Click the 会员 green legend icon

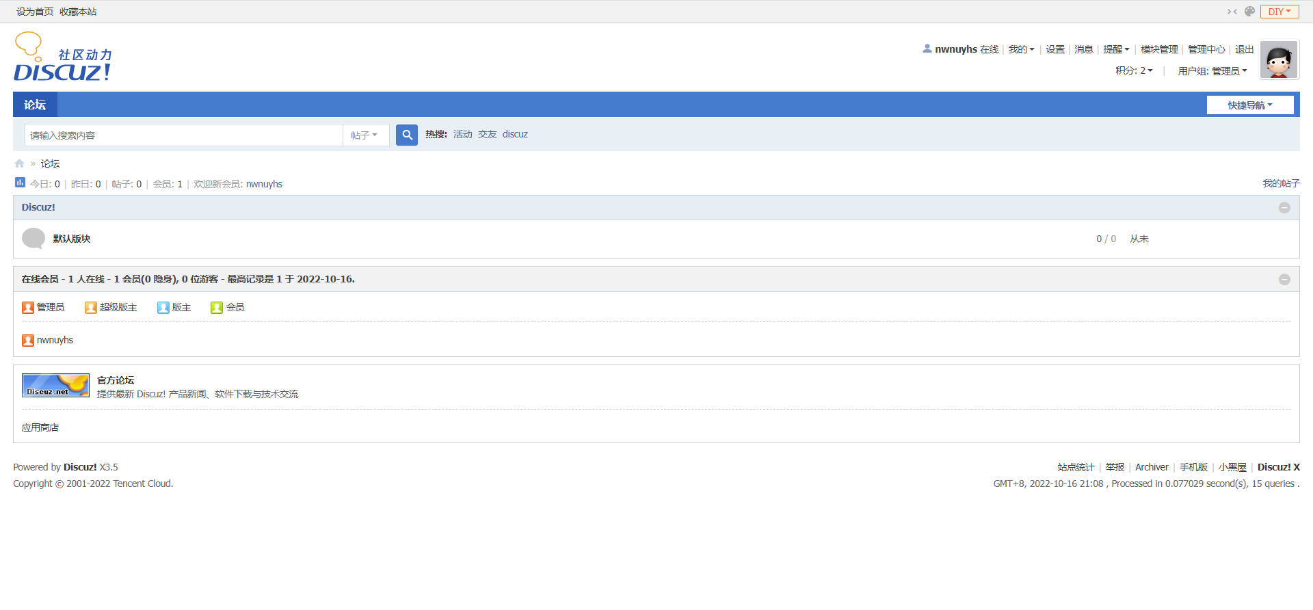(x=217, y=308)
